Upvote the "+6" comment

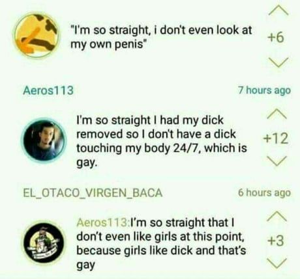tap(278, 11)
